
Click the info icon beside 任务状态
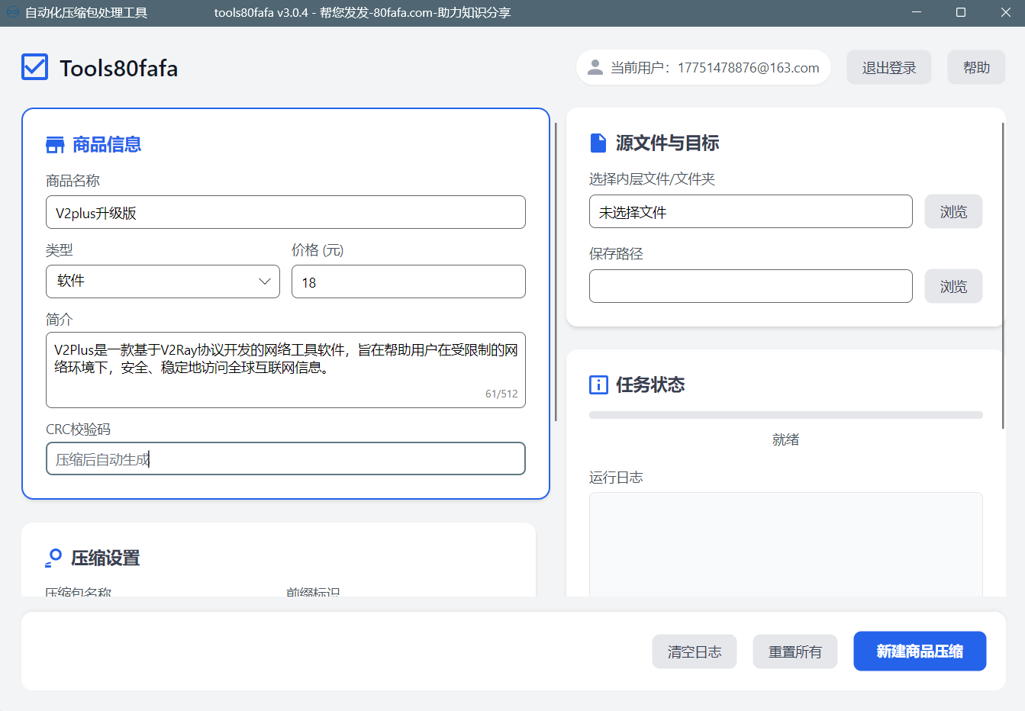pyautogui.click(x=598, y=384)
